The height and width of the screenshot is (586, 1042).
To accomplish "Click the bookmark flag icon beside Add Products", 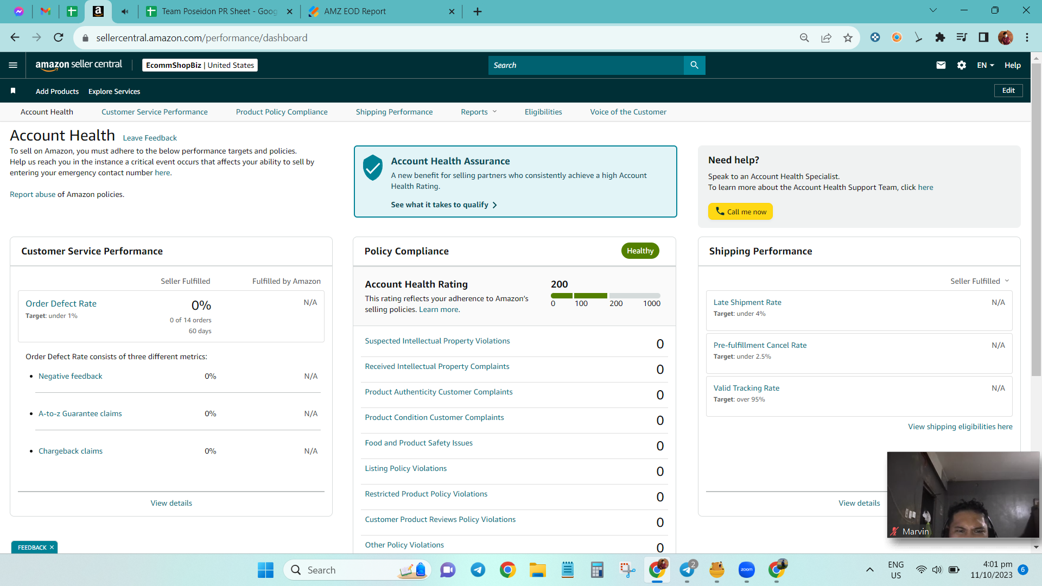I will 13,91.
